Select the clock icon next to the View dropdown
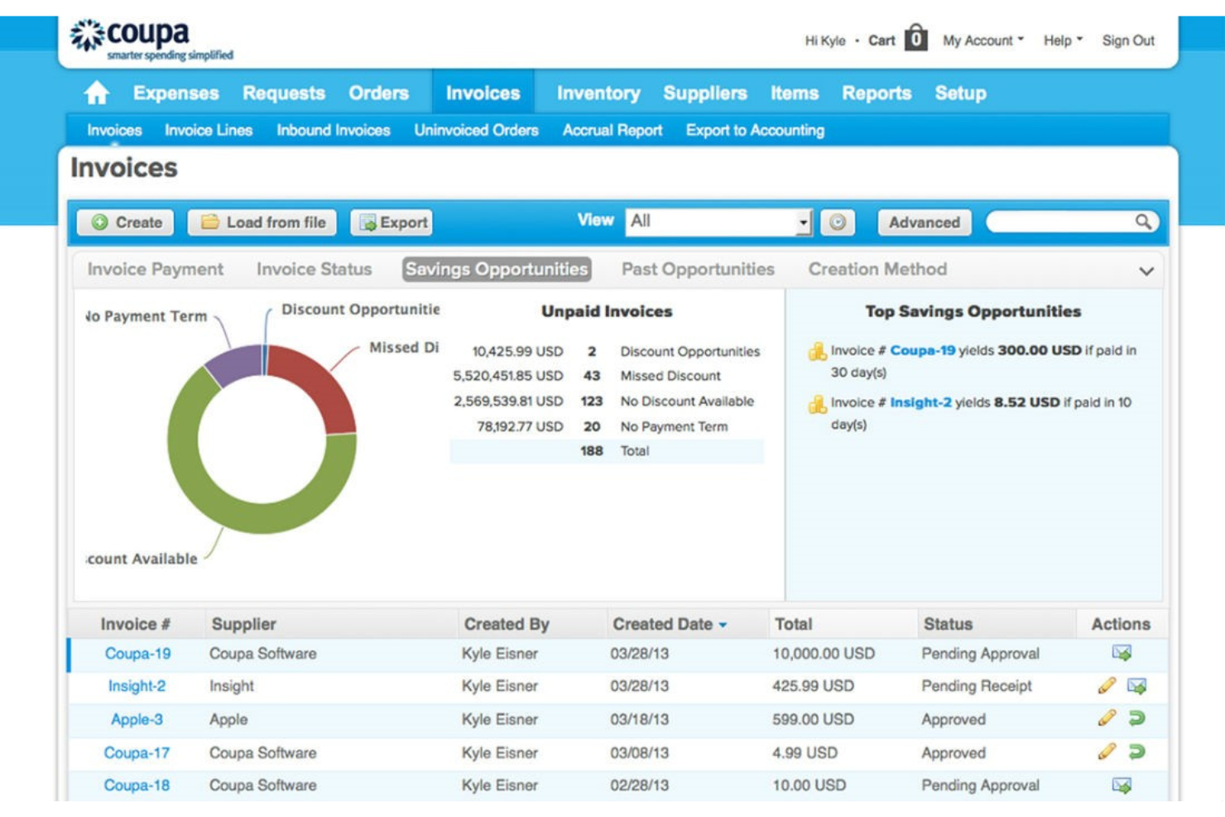Viewport: 1225px width, 817px height. click(836, 221)
